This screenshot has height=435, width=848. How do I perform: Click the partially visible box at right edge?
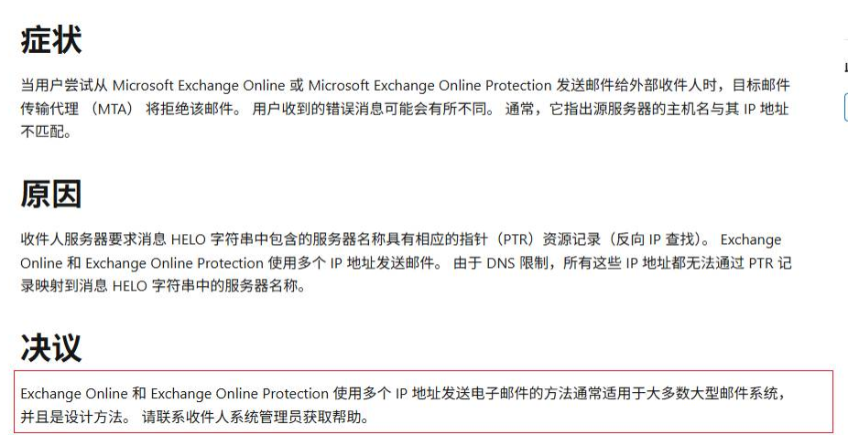tap(845, 110)
